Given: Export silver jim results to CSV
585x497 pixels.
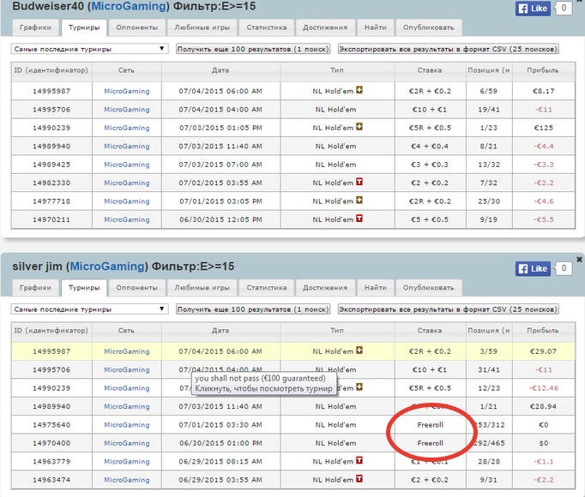Looking at the screenshot, I should (x=448, y=309).
